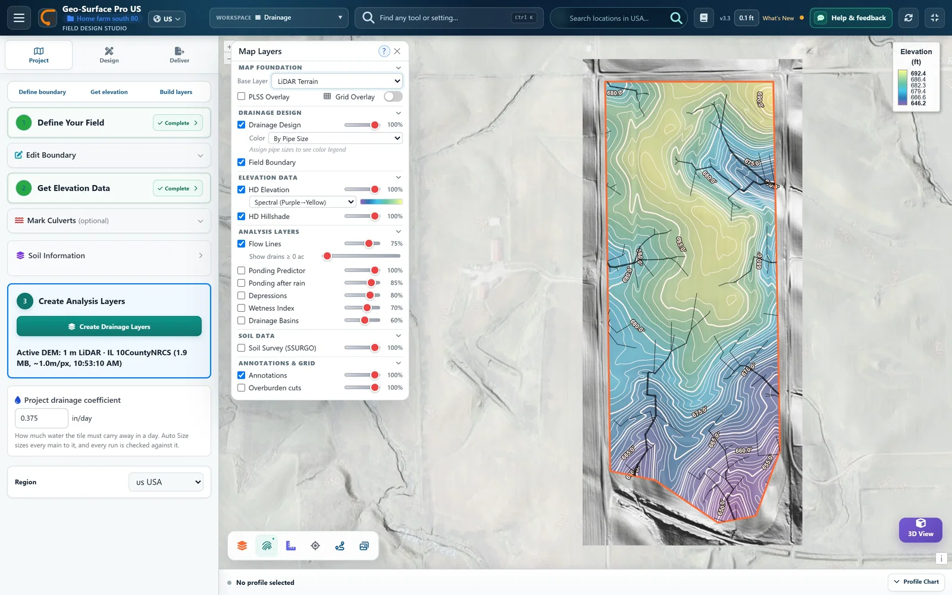Click the map zoom-in plus button
Screen dimensions: 952x595
(x=228, y=47)
